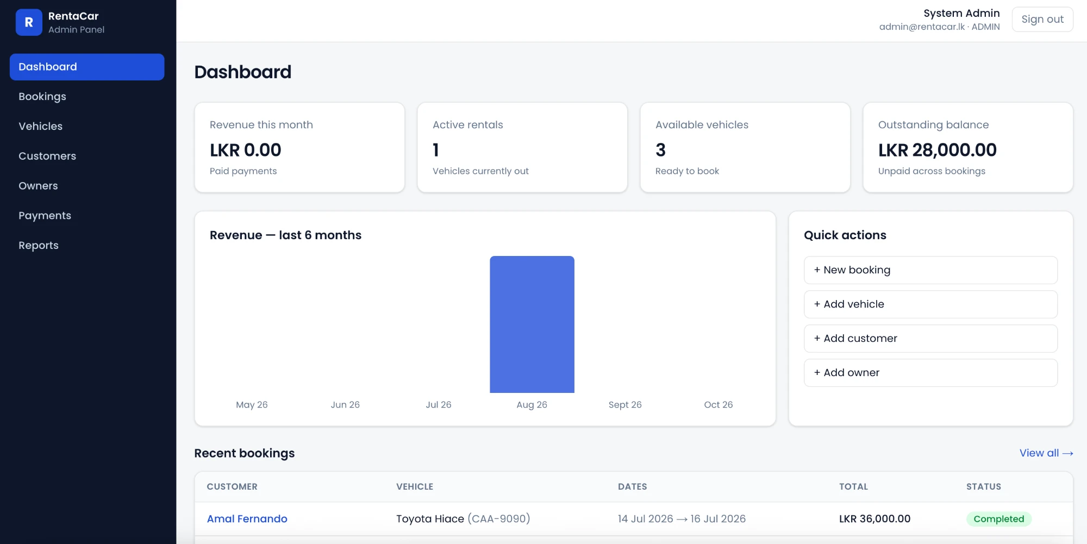
Task: Click the Sign out button
Action: pos(1042,20)
